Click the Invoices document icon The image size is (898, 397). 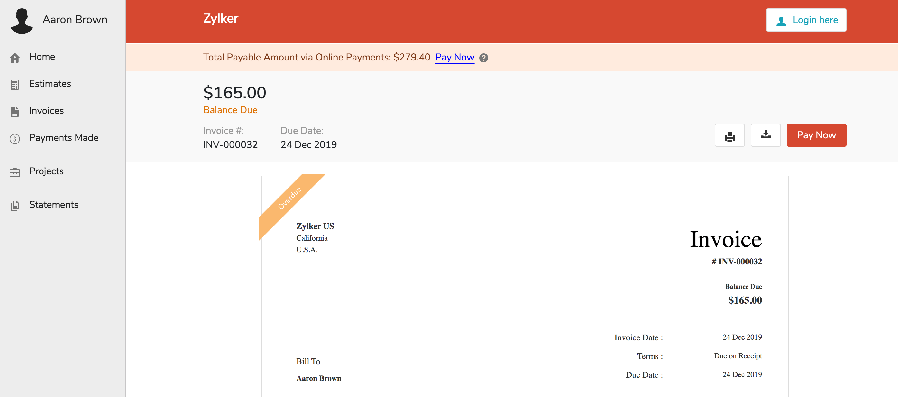pyautogui.click(x=15, y=112)
